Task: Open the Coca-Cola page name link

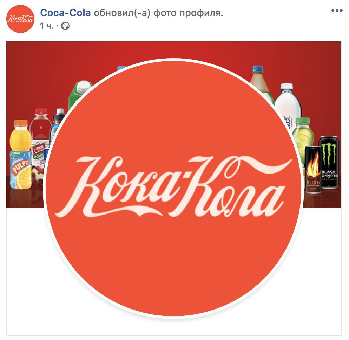Action: (65, 13)
